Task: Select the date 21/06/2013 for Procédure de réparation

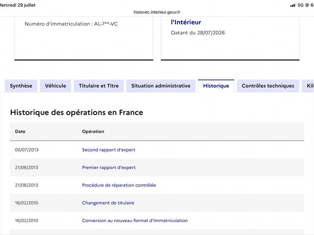Action: pos(26,185)
